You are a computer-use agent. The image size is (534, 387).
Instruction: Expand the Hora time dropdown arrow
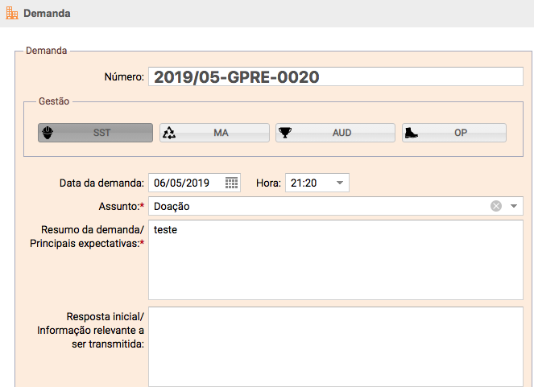pos(340,183)
